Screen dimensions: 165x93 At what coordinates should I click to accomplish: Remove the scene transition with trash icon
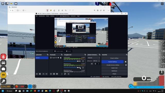coord(95,64)
